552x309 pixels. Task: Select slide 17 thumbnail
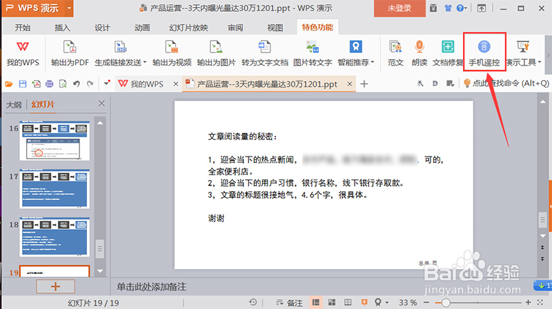click(55, 188)
